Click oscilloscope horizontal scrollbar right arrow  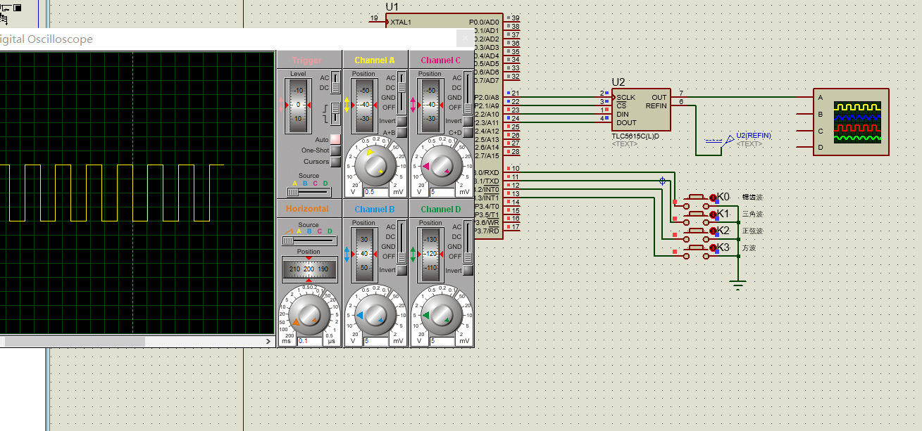[x=268, y=341]
